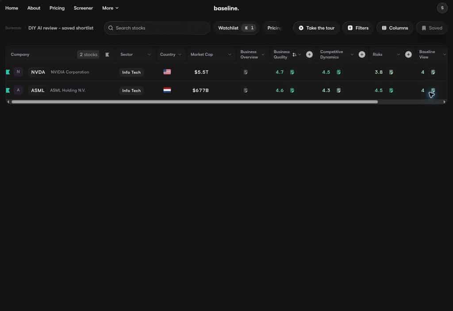Screen dimensions: 453x311
Task: Add column after Business Quality
Action: (309, 54)
